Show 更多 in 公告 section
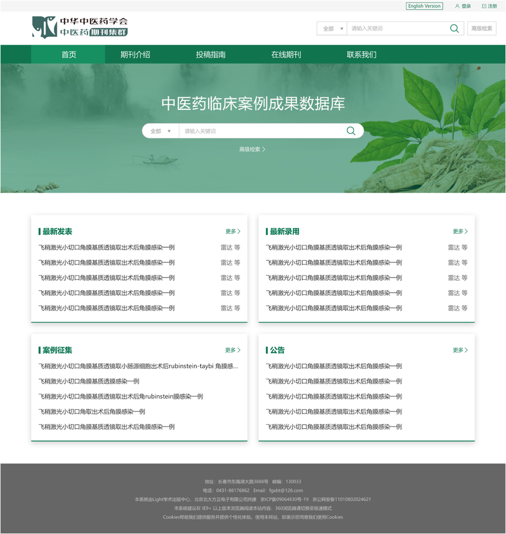506x534 pixels. point(460,350)
